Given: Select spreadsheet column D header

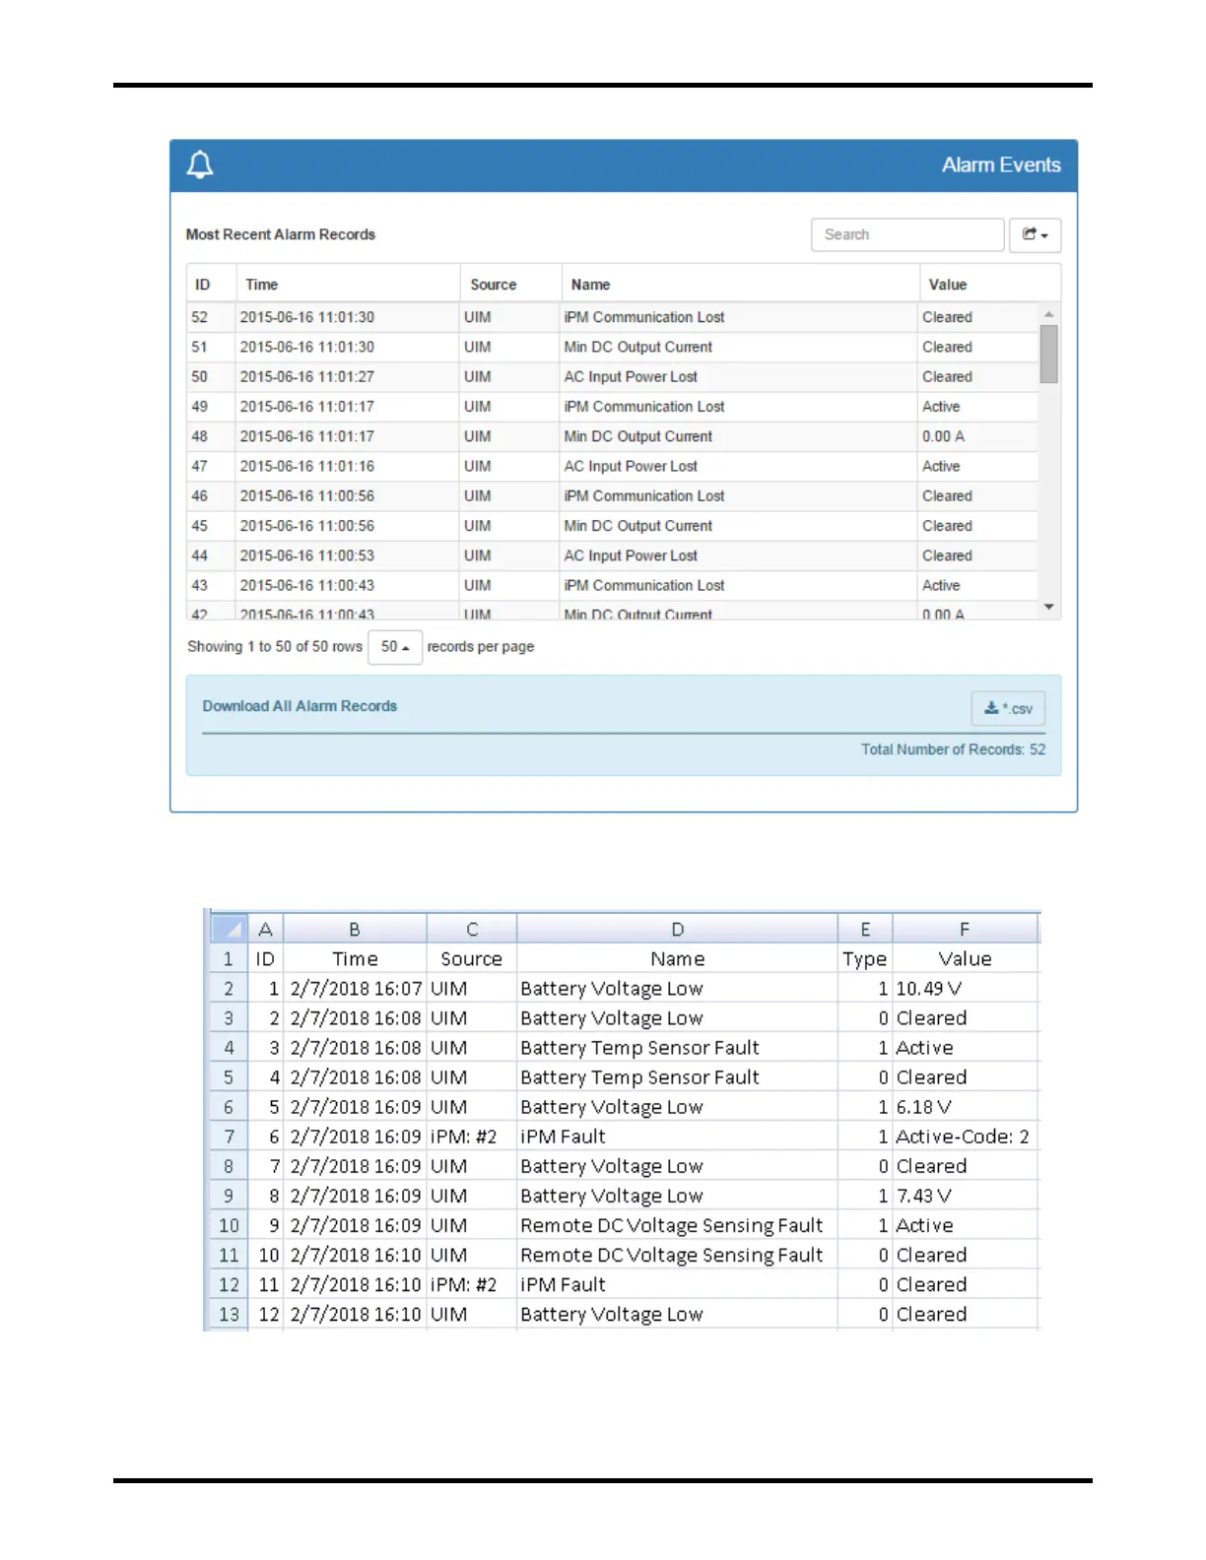Looking at the screenshot, I should coord(678,929).
